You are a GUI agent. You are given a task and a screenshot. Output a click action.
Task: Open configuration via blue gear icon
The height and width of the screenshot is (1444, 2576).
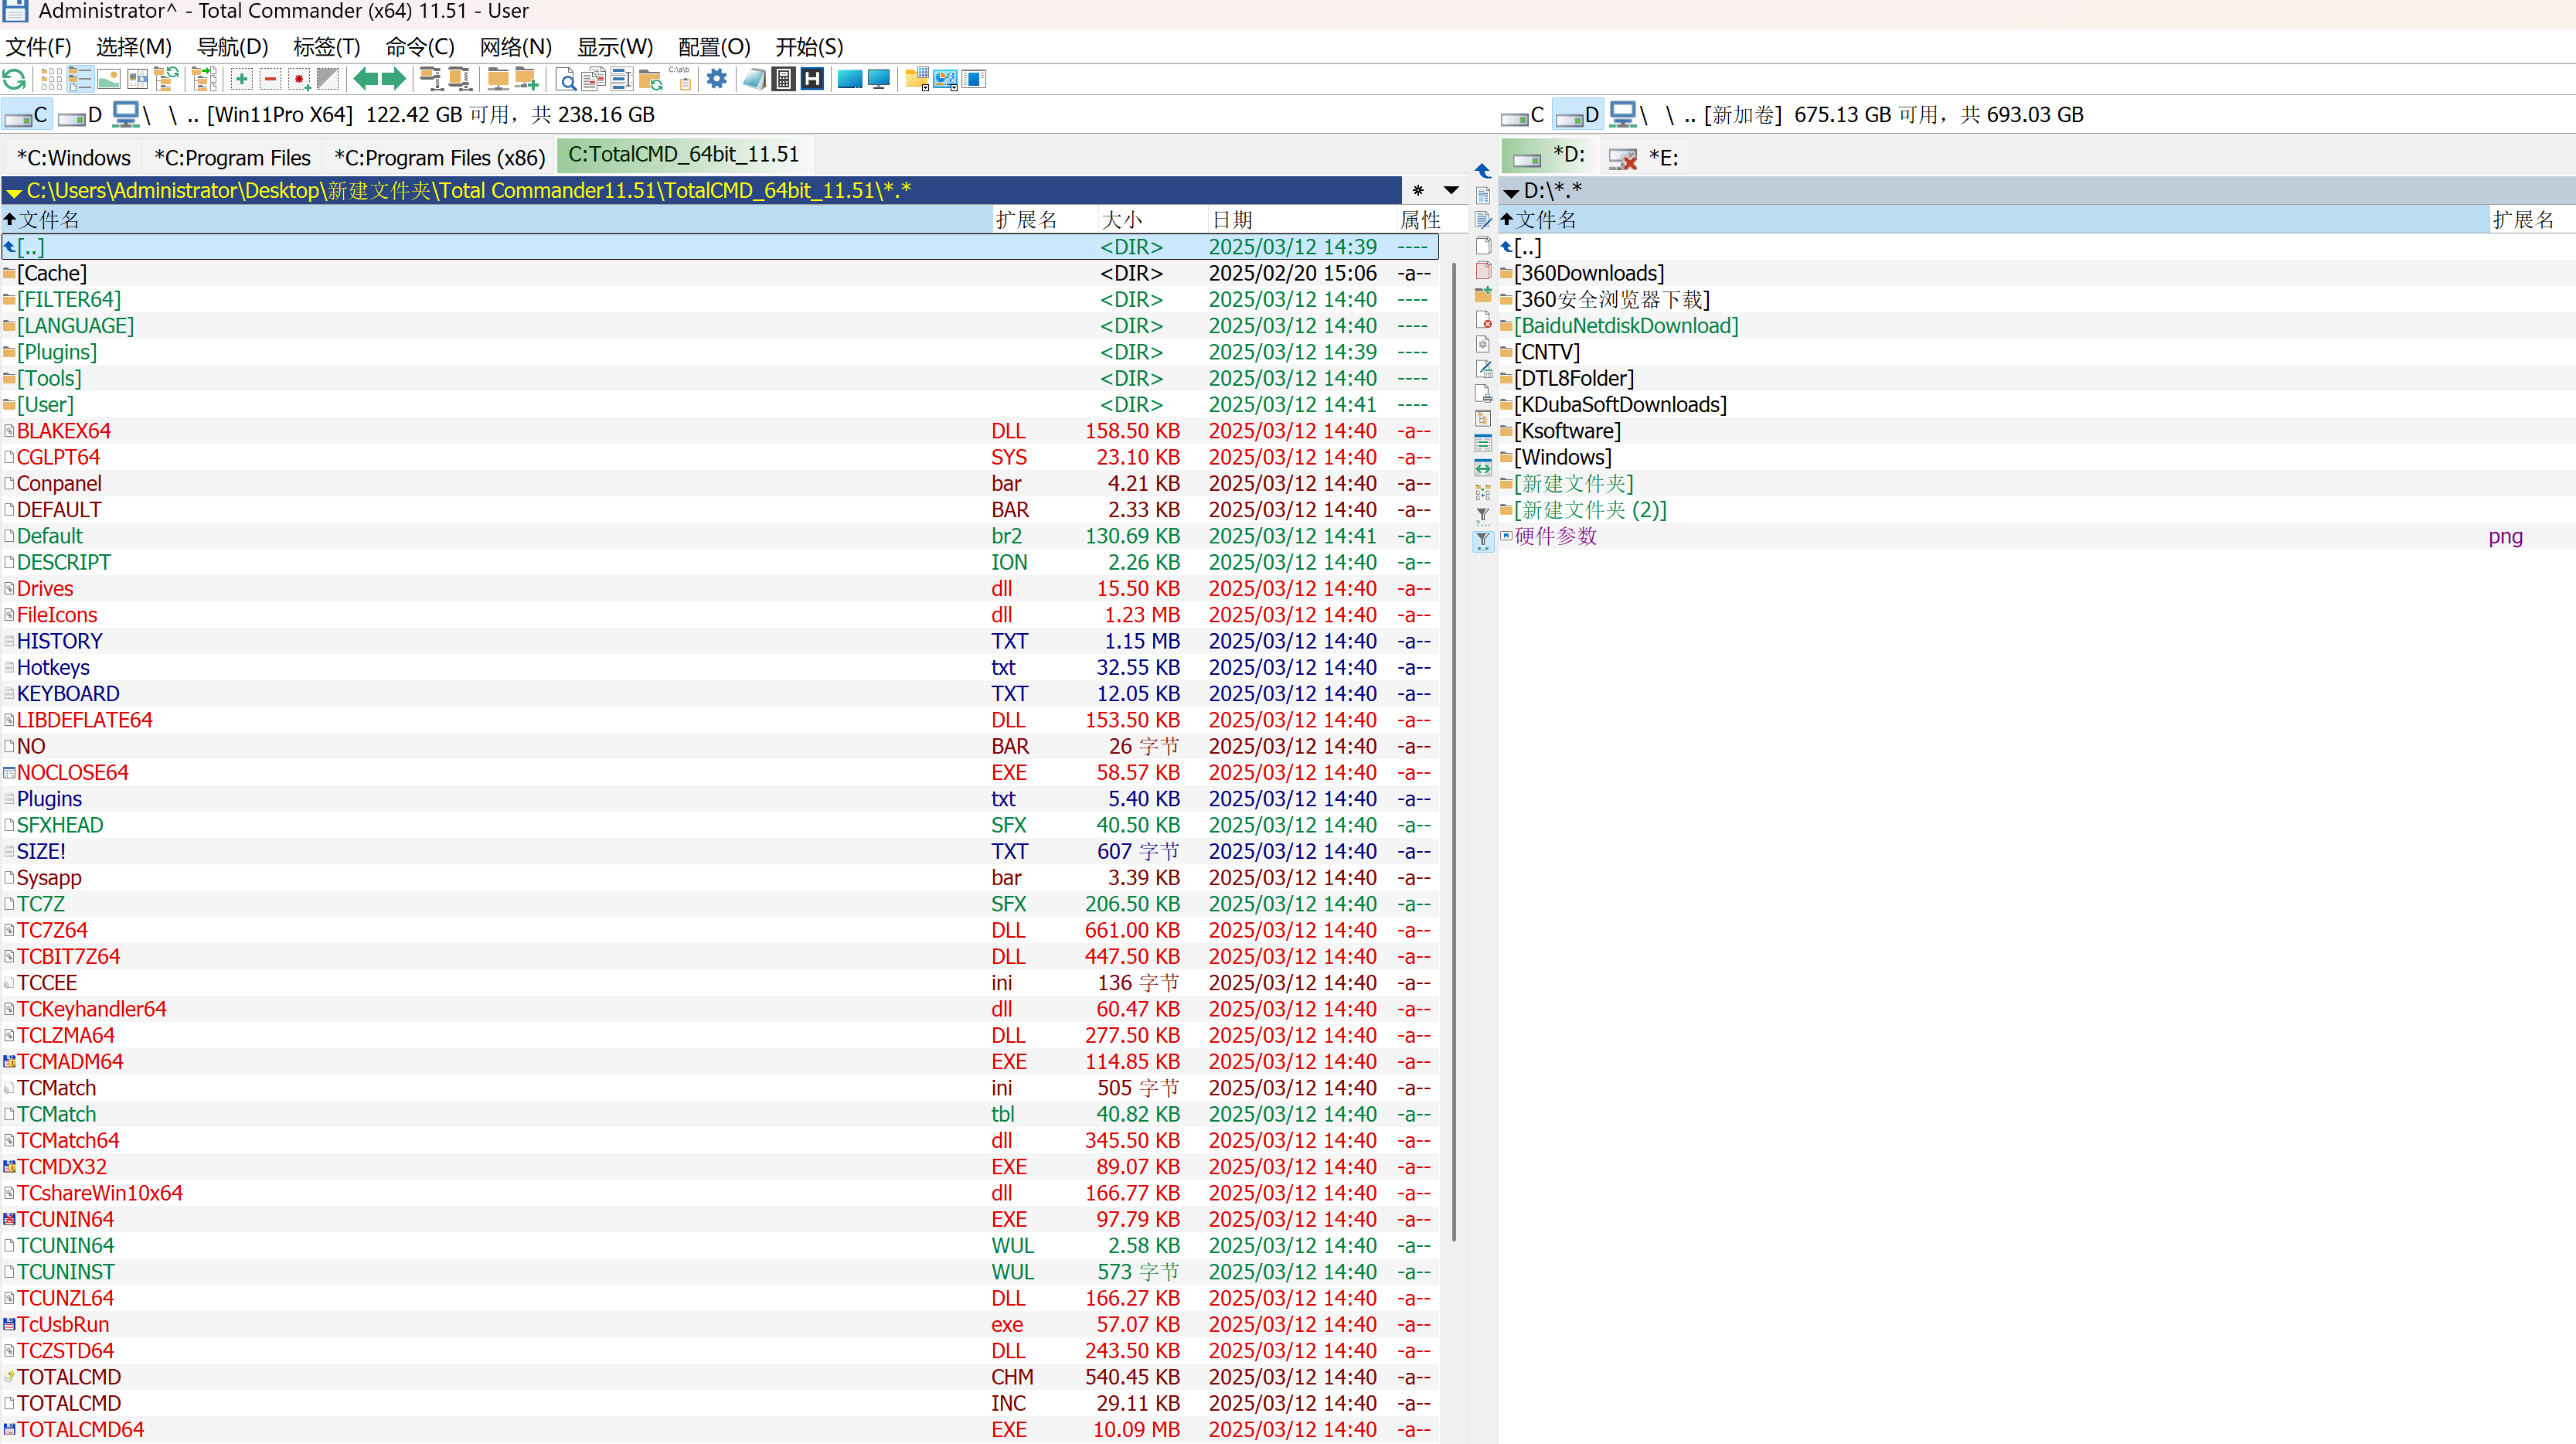coord(717,79)
